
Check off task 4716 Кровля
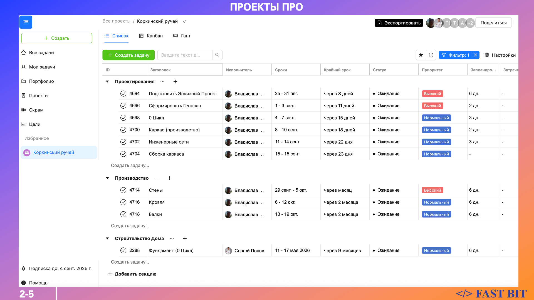pyautogui.click(x=123, y=202)
